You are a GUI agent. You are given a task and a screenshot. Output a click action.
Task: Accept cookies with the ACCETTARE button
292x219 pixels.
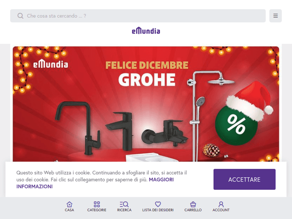point(245,179)
